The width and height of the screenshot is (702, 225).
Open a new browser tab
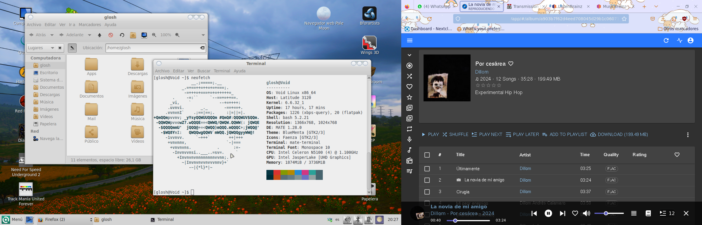pos(644,6)
